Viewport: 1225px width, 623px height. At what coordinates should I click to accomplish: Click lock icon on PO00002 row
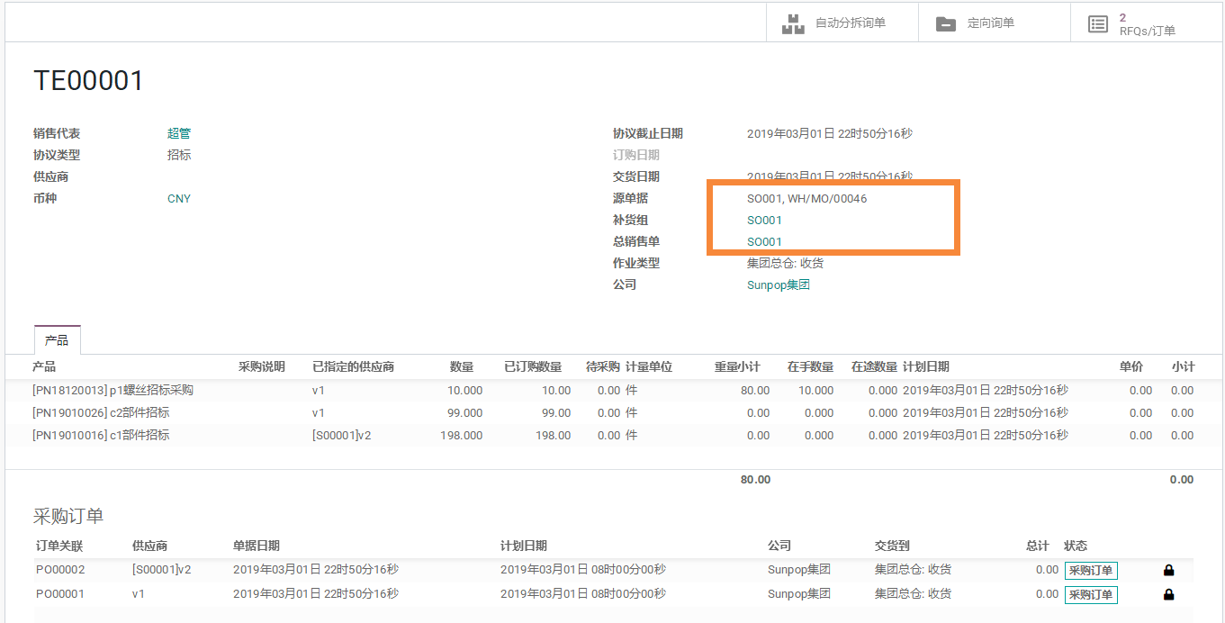coord(1168,570)
